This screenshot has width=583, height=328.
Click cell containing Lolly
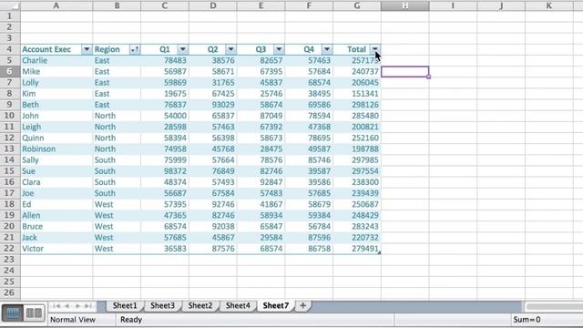(x=56, y=83)
